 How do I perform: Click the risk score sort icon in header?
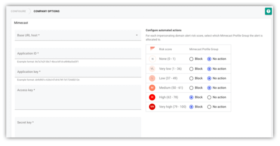(152, 48)
